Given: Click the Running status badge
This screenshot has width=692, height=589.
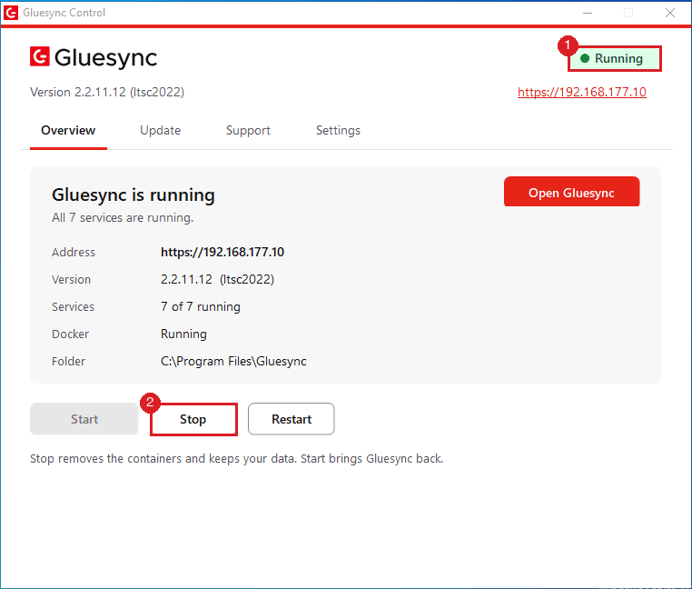Looking at the screenshot, I should (x=615, y=58).
